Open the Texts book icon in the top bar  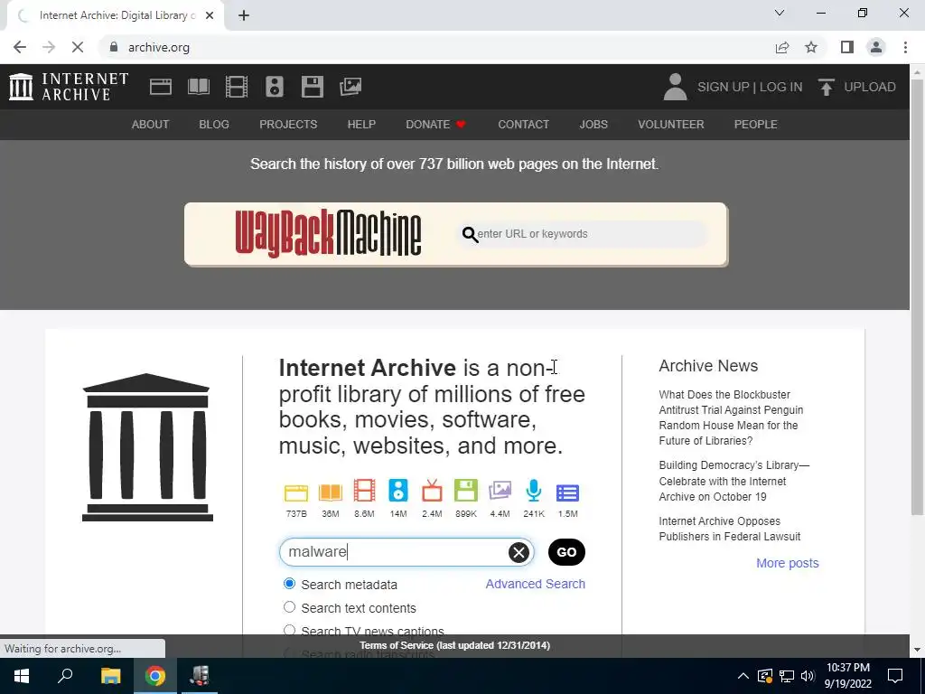[199, 87]
